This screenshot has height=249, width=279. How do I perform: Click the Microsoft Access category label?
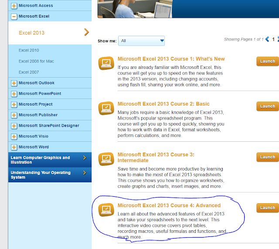36,6
